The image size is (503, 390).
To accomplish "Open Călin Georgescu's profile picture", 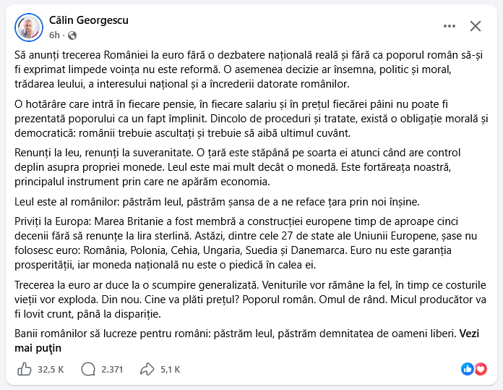I will coord(29,27).
